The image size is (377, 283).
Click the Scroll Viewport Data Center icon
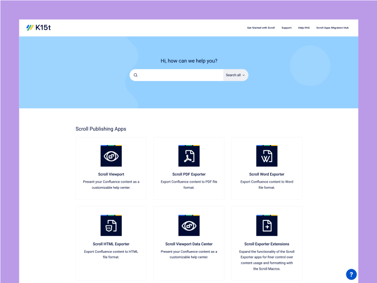[189, 226]
